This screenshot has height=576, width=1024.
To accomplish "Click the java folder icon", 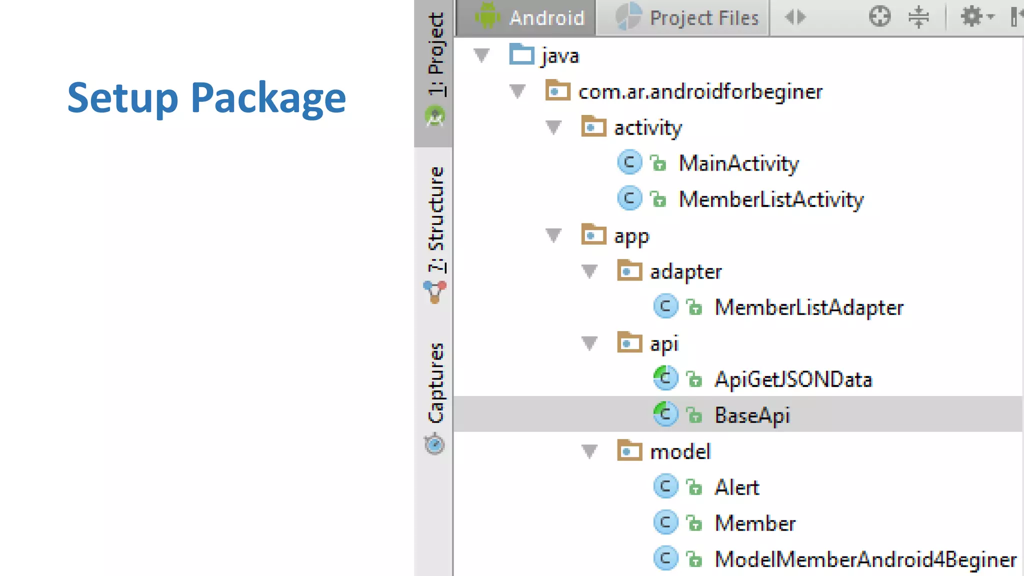I will (x=521, y=54).
